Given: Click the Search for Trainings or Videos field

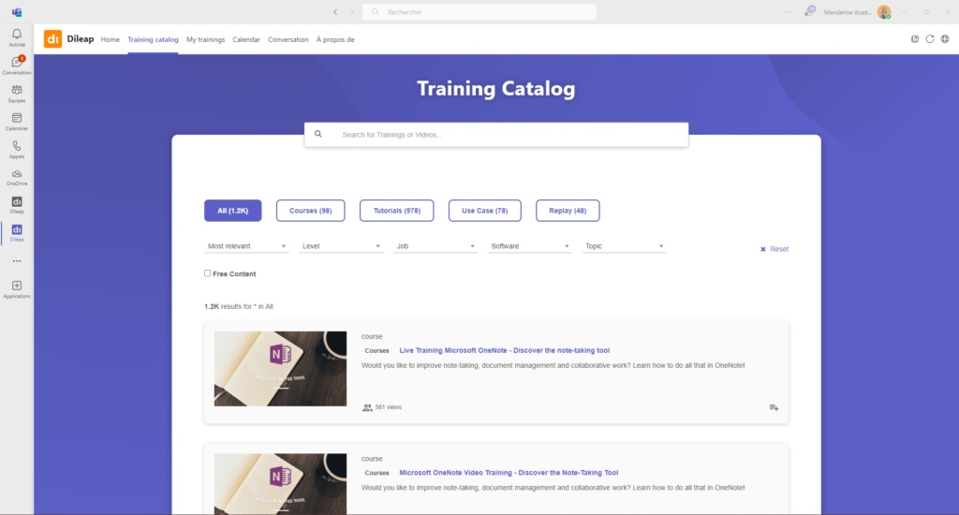Looking at the screenshot, I should click(x=496, y=135).
